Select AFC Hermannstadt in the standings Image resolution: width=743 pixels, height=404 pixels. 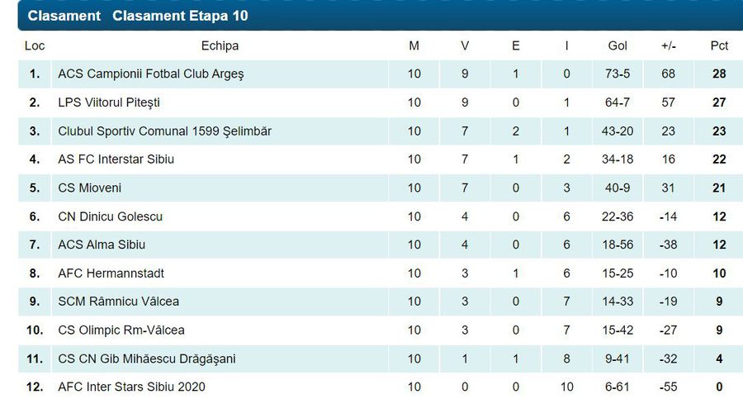point(111,273)
